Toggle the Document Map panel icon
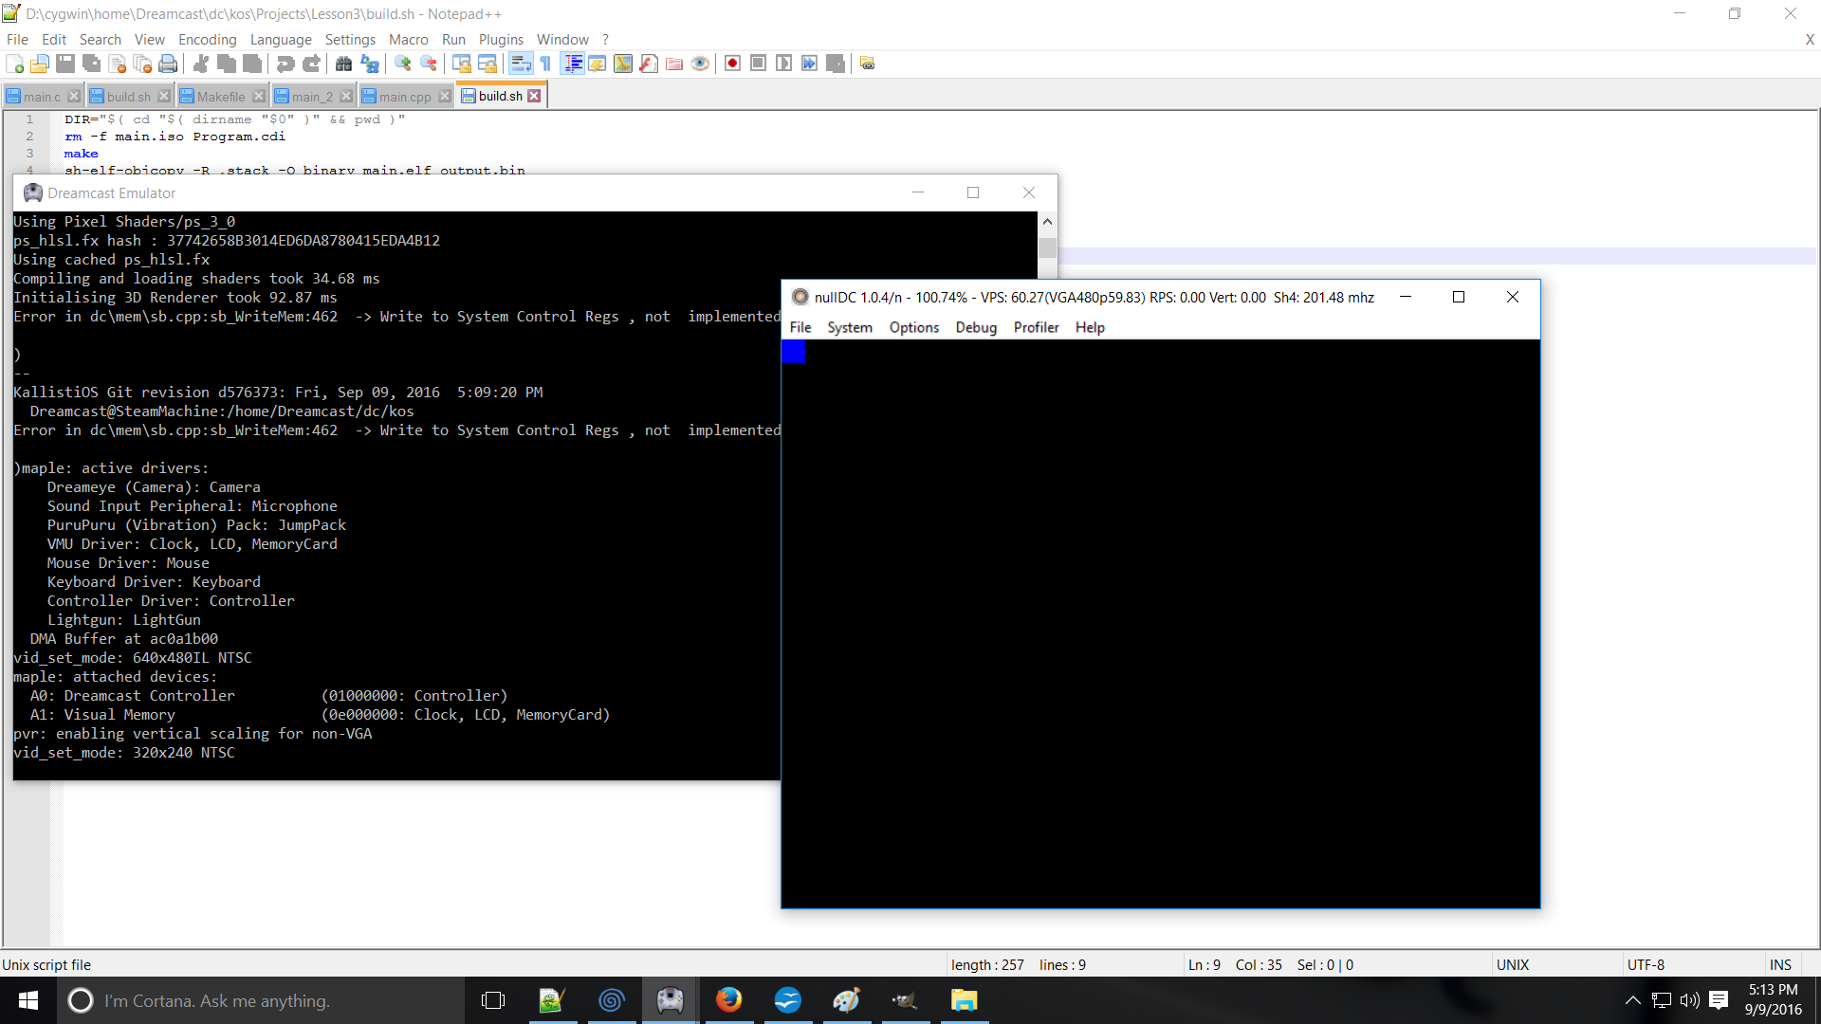Viewport: 1821px width, 1024px height. [x=623, y=64]
